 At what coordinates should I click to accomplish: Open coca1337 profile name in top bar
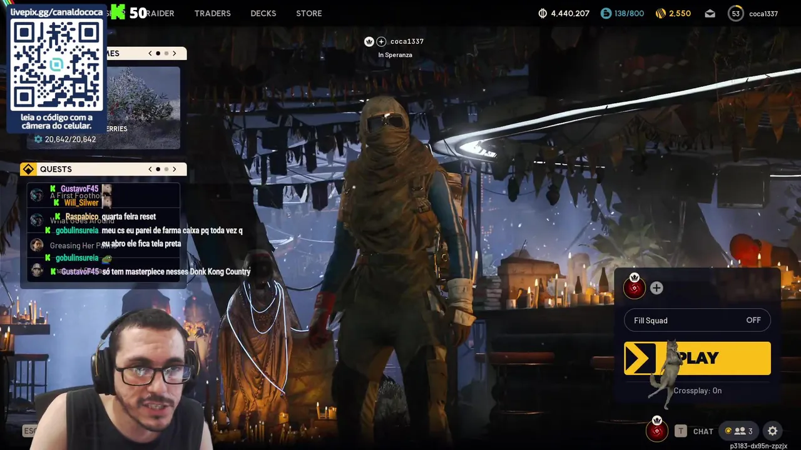pos(763,14)
